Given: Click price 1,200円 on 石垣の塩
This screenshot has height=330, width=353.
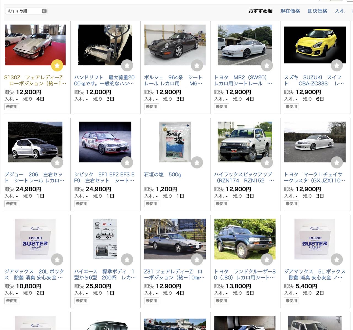Looking at the screenshot, I should coord(167,189).
